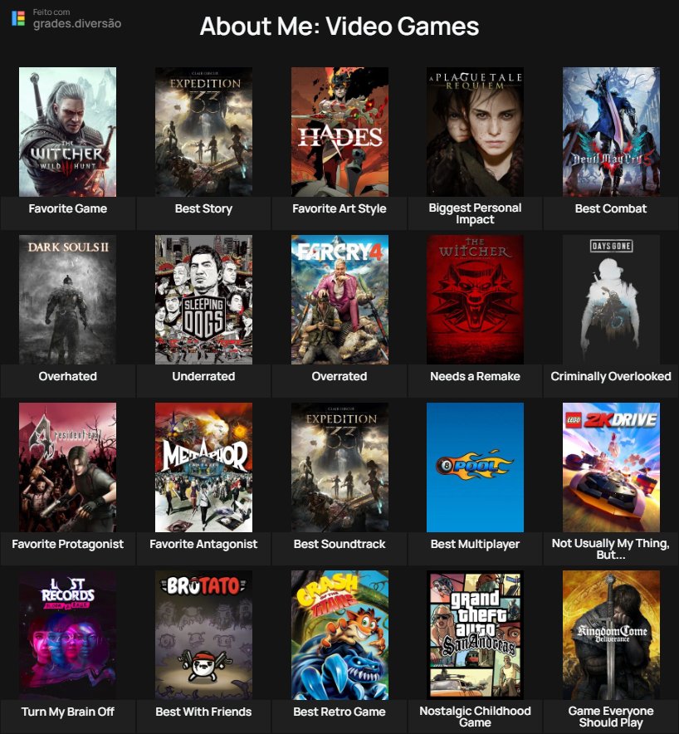Click the Best Combat caption

(611, 208)
